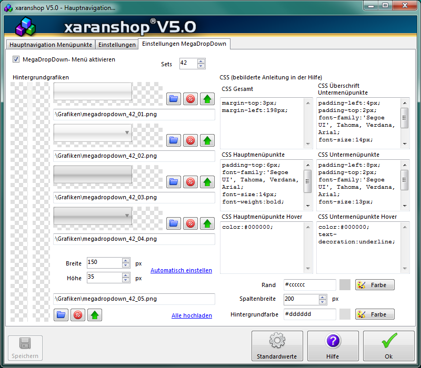Remove the megadropdown_42_05.png graphic
421x368 pixels.
coord(78,315)
